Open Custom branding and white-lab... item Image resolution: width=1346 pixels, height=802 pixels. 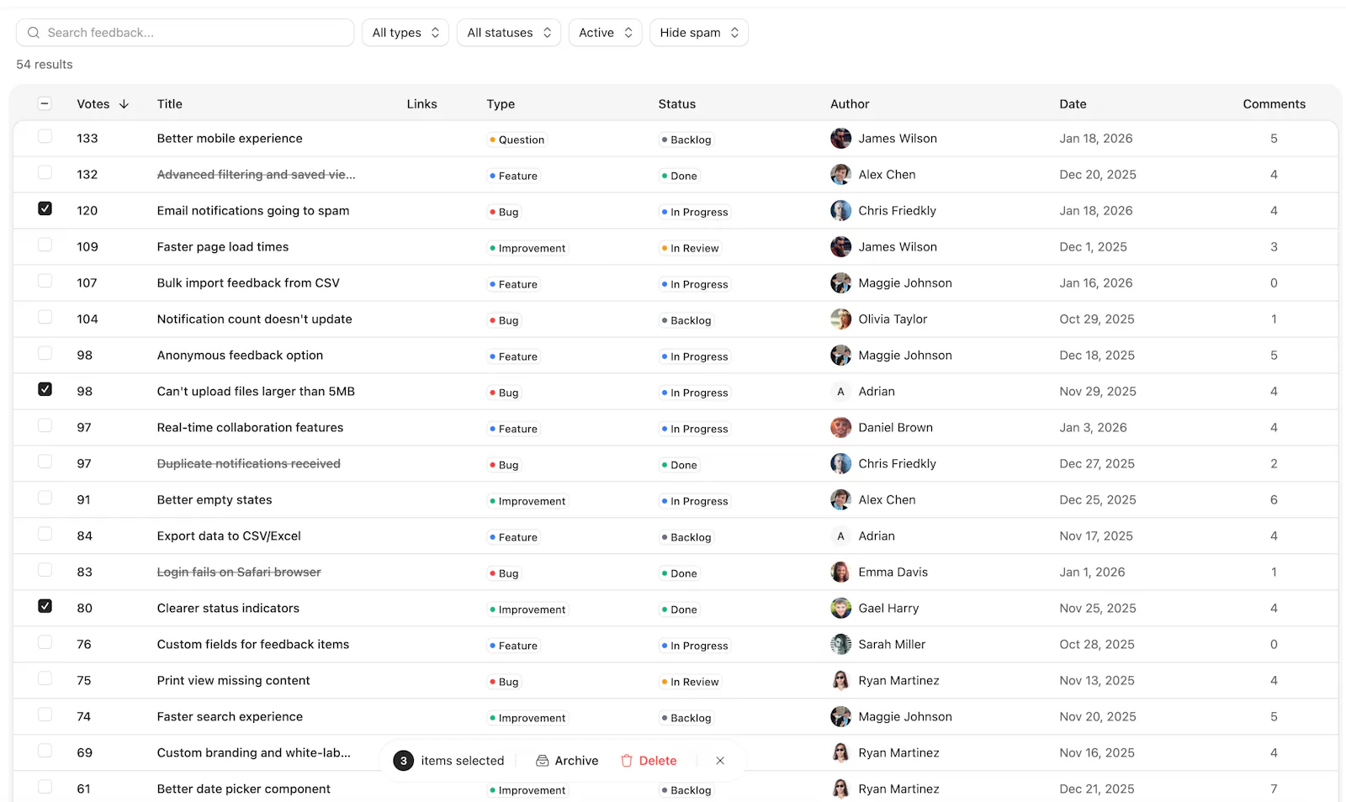(x=254, y=753)
